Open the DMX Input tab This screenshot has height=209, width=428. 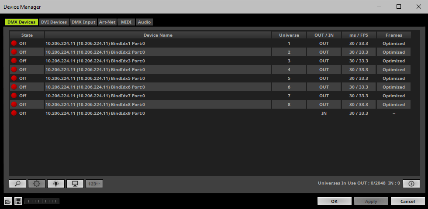pyautogui.click(x=83, y=22)
